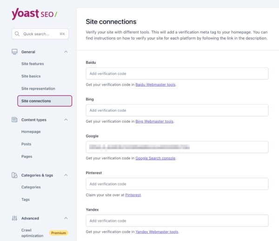Click the General section monitor icon
Screen dimensions: 279x241
click(x=14, y=52)
